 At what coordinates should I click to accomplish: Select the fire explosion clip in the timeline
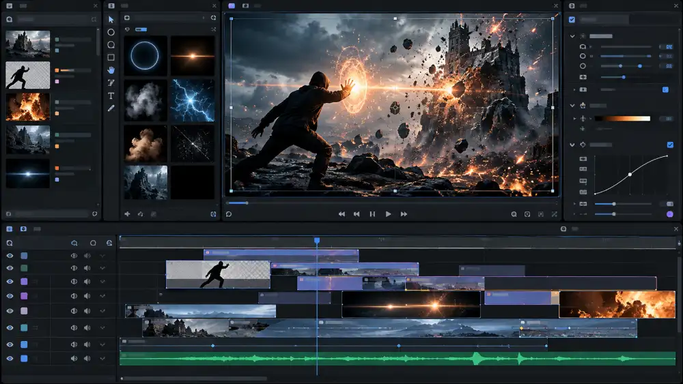coord(617,304)
